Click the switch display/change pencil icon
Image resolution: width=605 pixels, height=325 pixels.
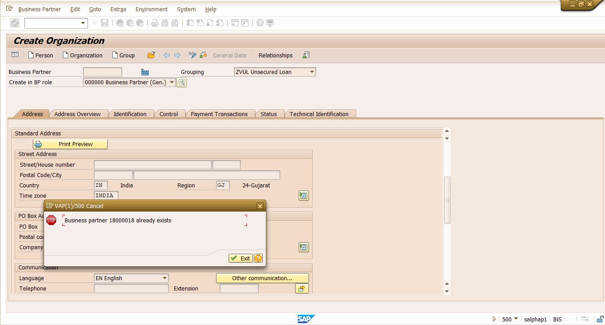coord(193,55)
